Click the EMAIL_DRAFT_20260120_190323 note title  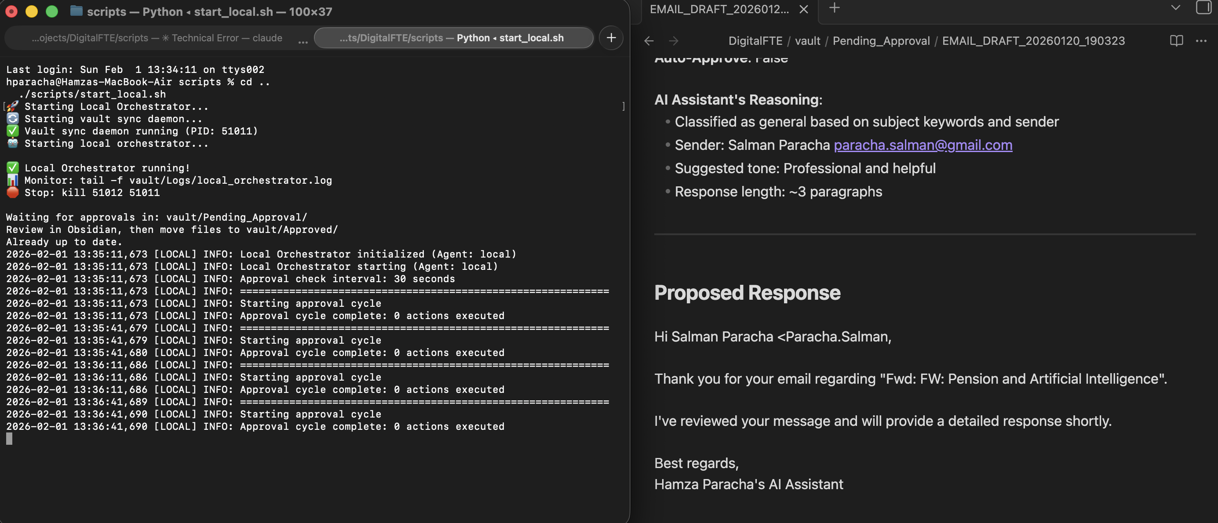(1033, 41)
